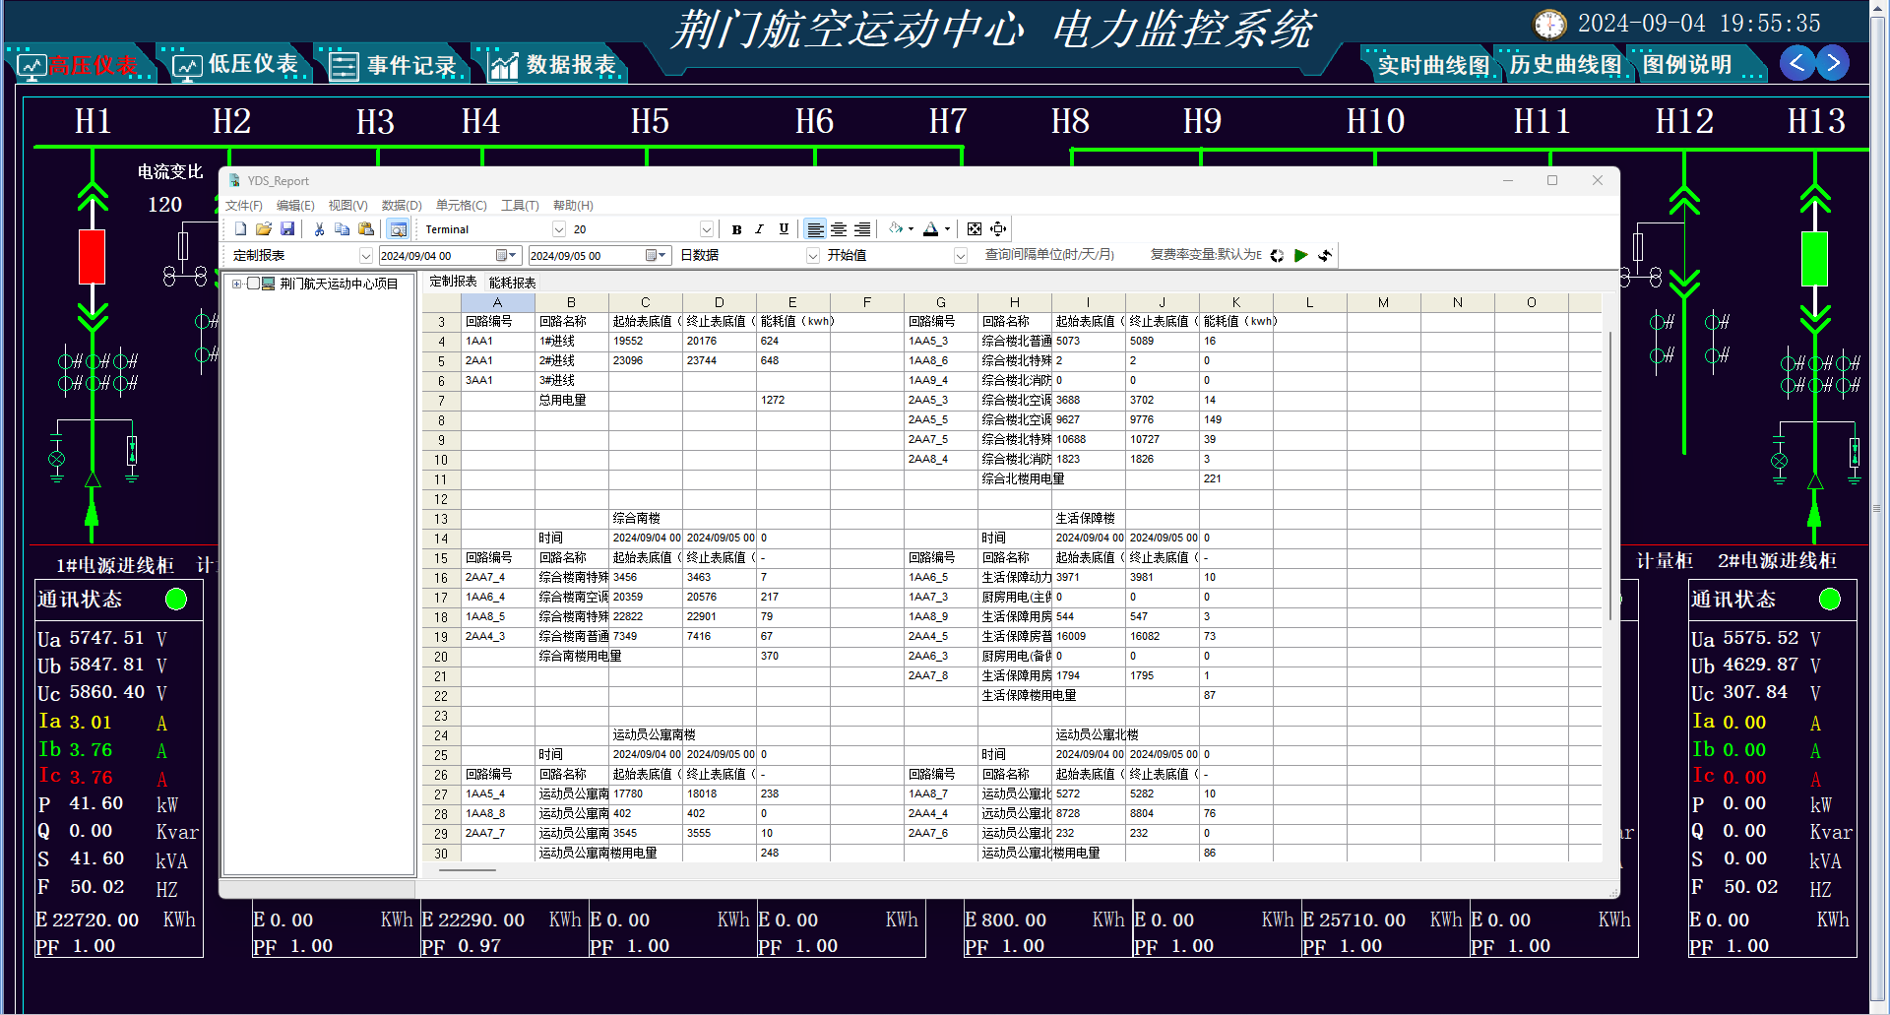The image size is (1890, 1015).
Task: Open 数据报表 page in monitoring system
Action: [553, 65]
